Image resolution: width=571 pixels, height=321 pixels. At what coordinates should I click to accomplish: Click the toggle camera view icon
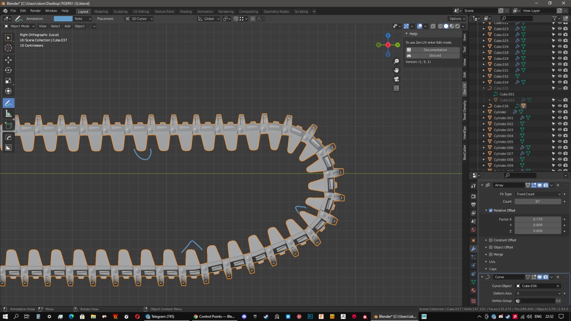(396, 79)
